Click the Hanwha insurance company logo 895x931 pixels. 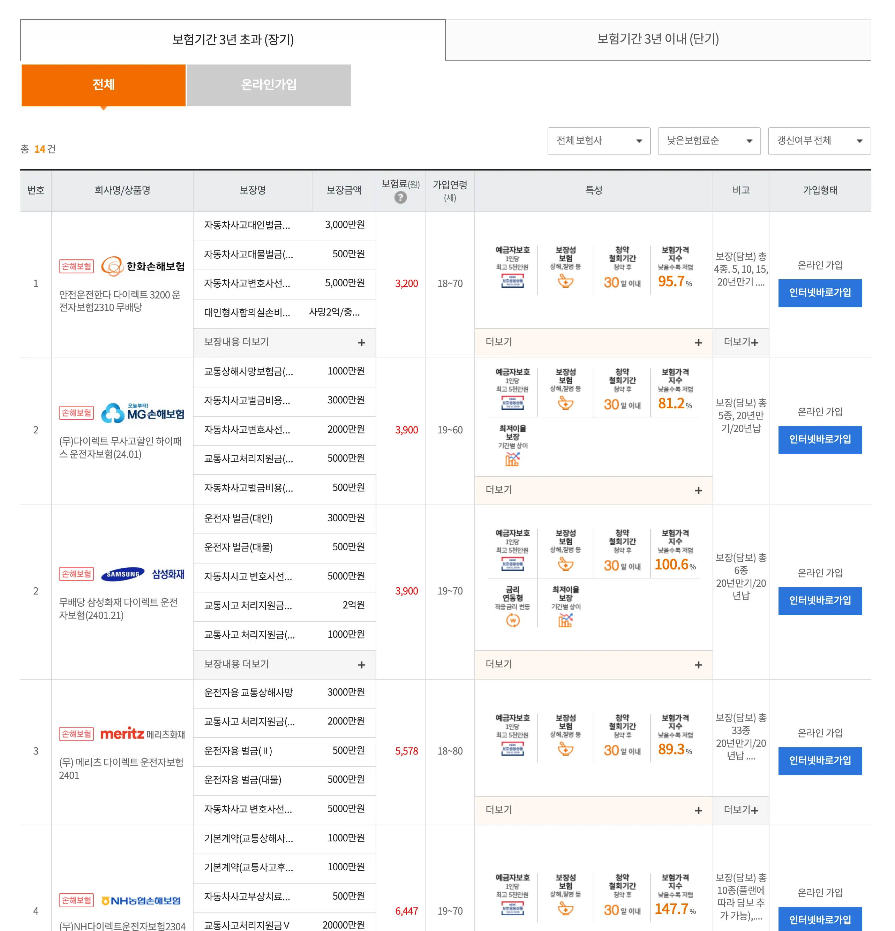click(143, 266)
